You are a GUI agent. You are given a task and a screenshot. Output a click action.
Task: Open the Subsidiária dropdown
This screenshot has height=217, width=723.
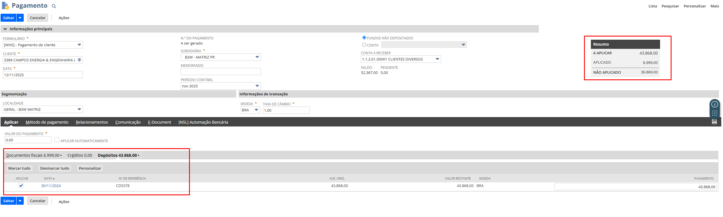pyautogui.click(x=257, y=57)
